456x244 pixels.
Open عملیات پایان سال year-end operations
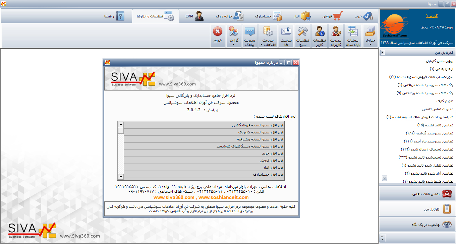353,36
